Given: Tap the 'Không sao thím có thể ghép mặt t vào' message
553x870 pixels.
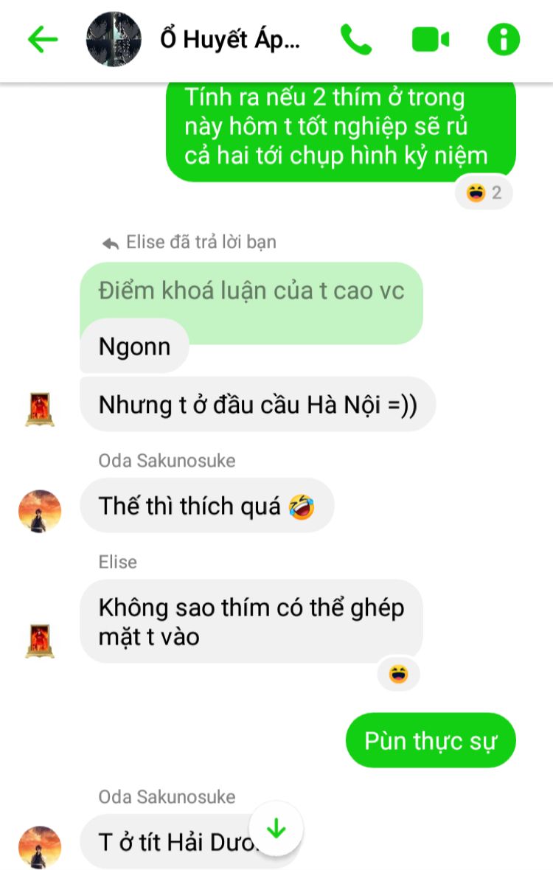Looking at the screenshot, I should click(x=251, y=622).
